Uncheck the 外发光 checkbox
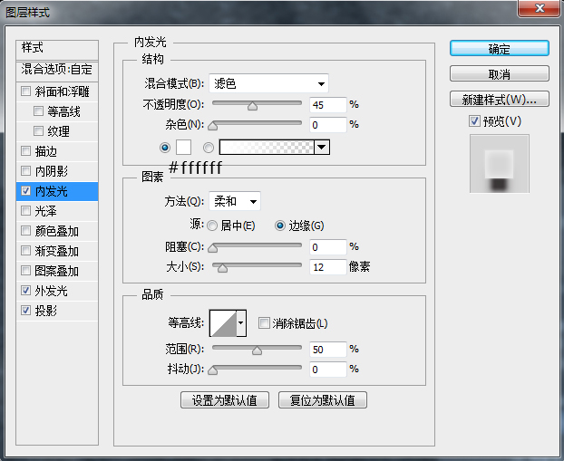 25,291
